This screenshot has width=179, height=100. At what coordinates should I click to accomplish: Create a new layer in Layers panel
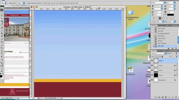(173, 97)
